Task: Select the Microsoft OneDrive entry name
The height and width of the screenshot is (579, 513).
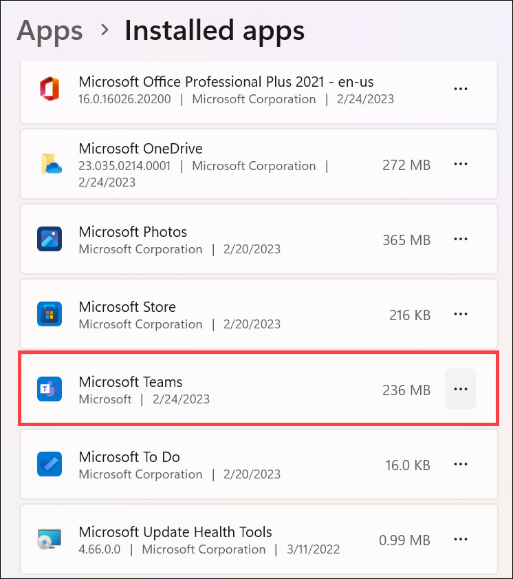Action: (140, 149)
